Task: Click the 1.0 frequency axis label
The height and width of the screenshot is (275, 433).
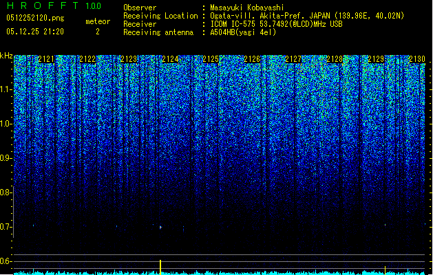Action: pos(6,124)
